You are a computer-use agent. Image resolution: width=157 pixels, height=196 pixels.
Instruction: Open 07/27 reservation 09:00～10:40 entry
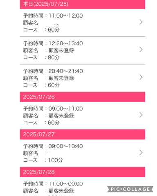pos(82,153)
